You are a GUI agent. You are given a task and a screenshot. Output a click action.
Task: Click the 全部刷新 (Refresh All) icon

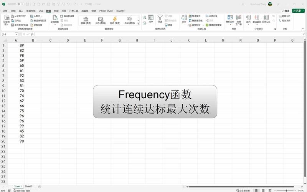(55, 18)
